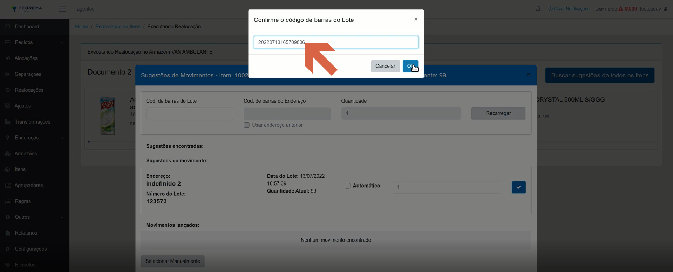Screen dimensions: 673x272
Task: Focus the lot barcode confirmation input
Action: pyautogui.click(x=336, y=42)
